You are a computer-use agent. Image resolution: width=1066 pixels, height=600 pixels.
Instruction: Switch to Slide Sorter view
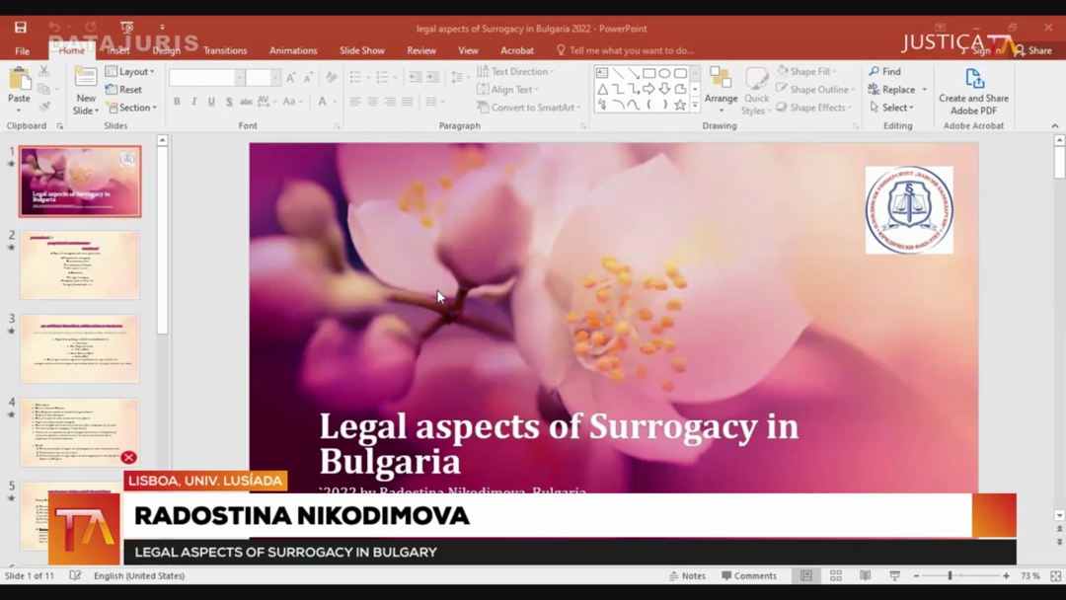click(x=836, y=575)
